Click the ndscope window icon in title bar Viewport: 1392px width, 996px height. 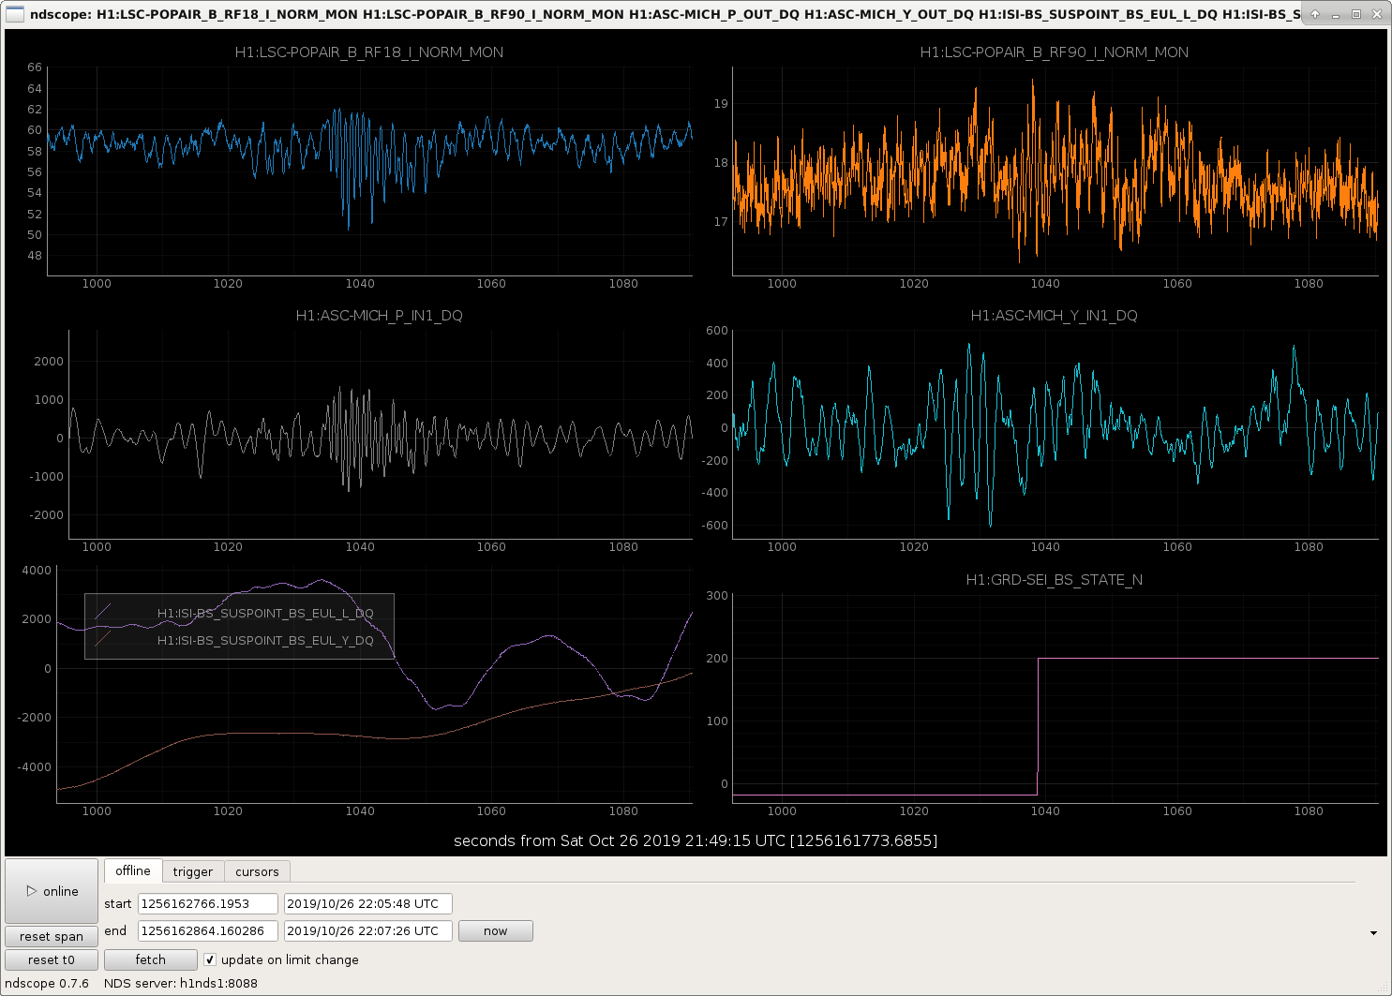15,14
